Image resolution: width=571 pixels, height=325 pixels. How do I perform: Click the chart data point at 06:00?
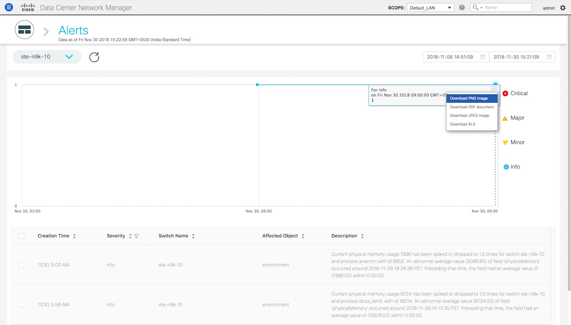[257, 85]
